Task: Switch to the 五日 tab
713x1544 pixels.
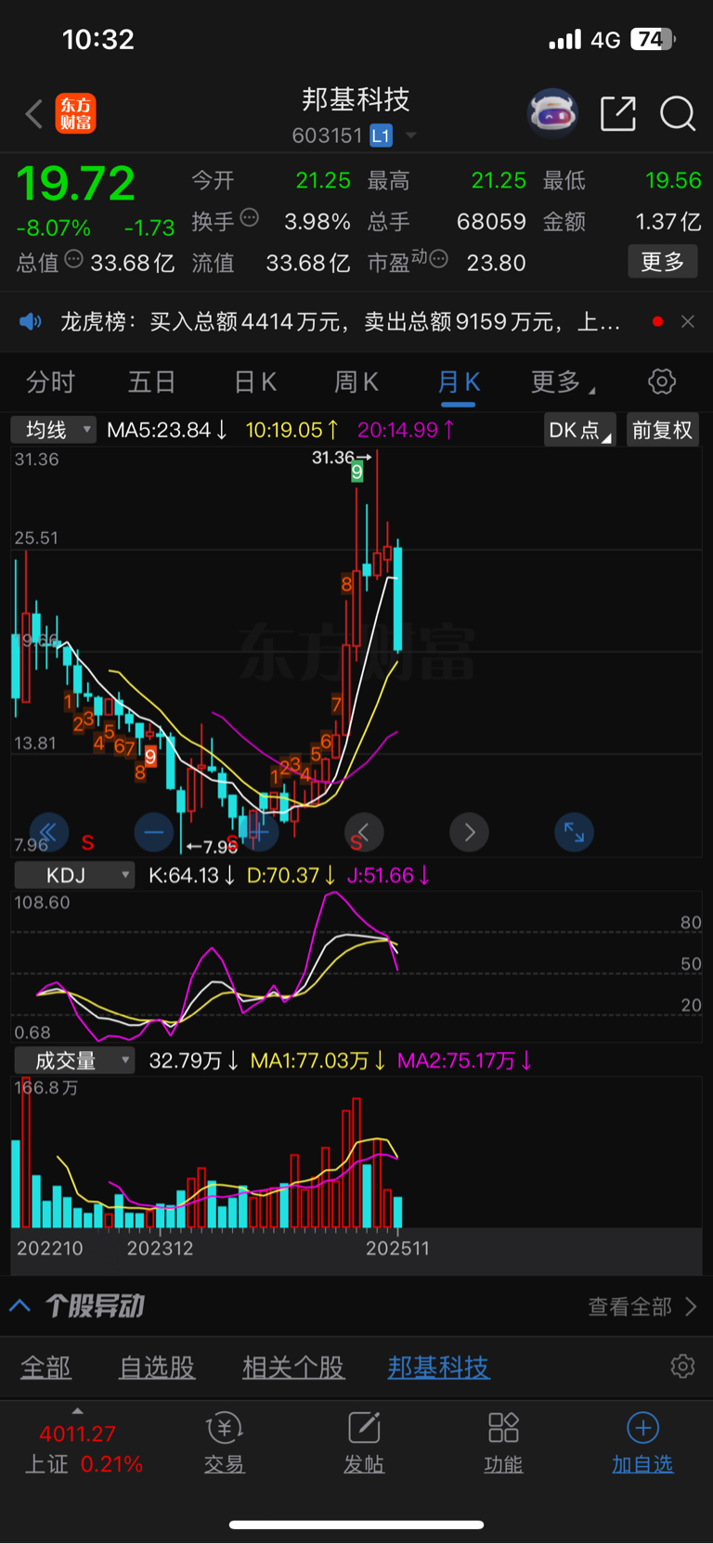Action: pyautogui.click(x=152, y=382)
